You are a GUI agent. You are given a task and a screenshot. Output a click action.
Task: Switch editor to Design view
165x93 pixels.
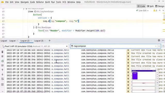click(160, 6)
